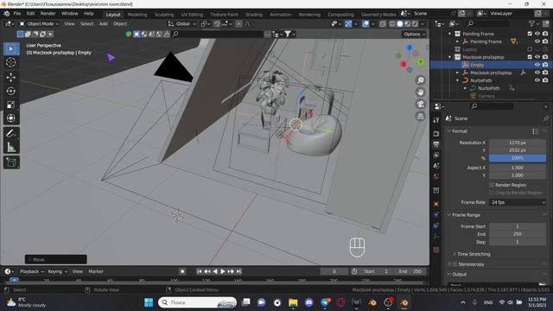Viewport: 553px width, 311px height.
Task: Select the Move tool in the toolbar
Action: click(11, 77)
